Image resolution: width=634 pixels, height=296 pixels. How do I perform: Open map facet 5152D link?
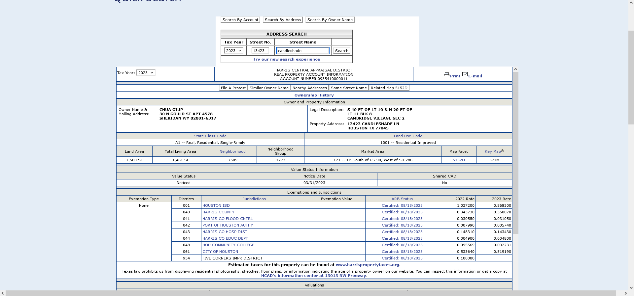459,160
